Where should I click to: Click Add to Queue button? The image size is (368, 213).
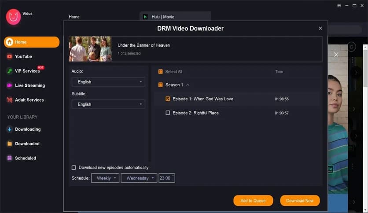click(253, 201)
